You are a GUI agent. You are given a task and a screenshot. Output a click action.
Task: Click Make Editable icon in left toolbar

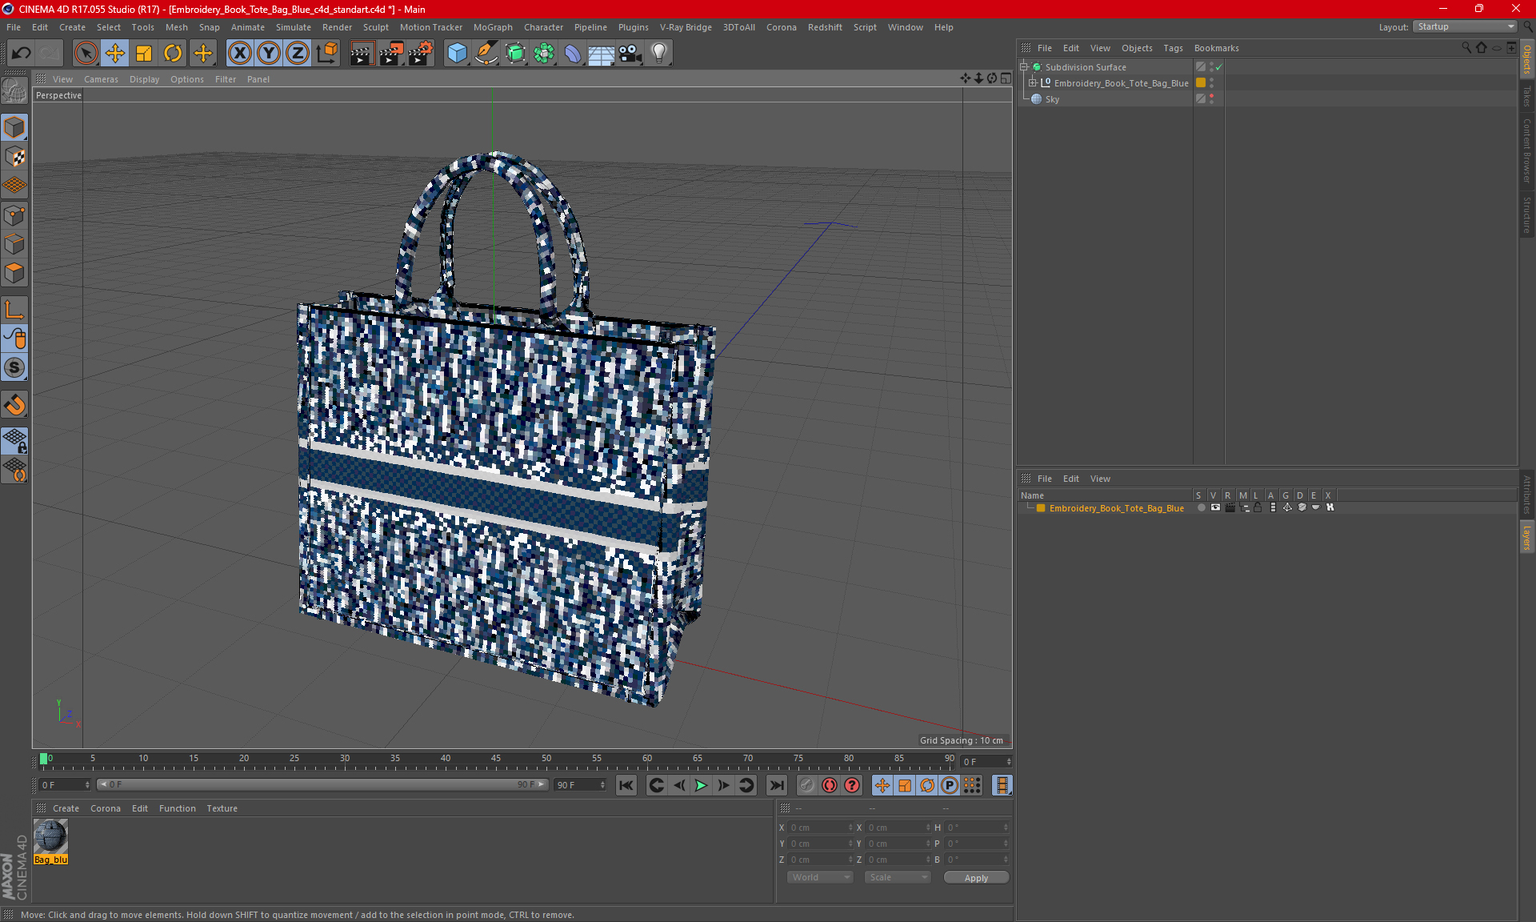pyautogui.click(x=14, y=91)
